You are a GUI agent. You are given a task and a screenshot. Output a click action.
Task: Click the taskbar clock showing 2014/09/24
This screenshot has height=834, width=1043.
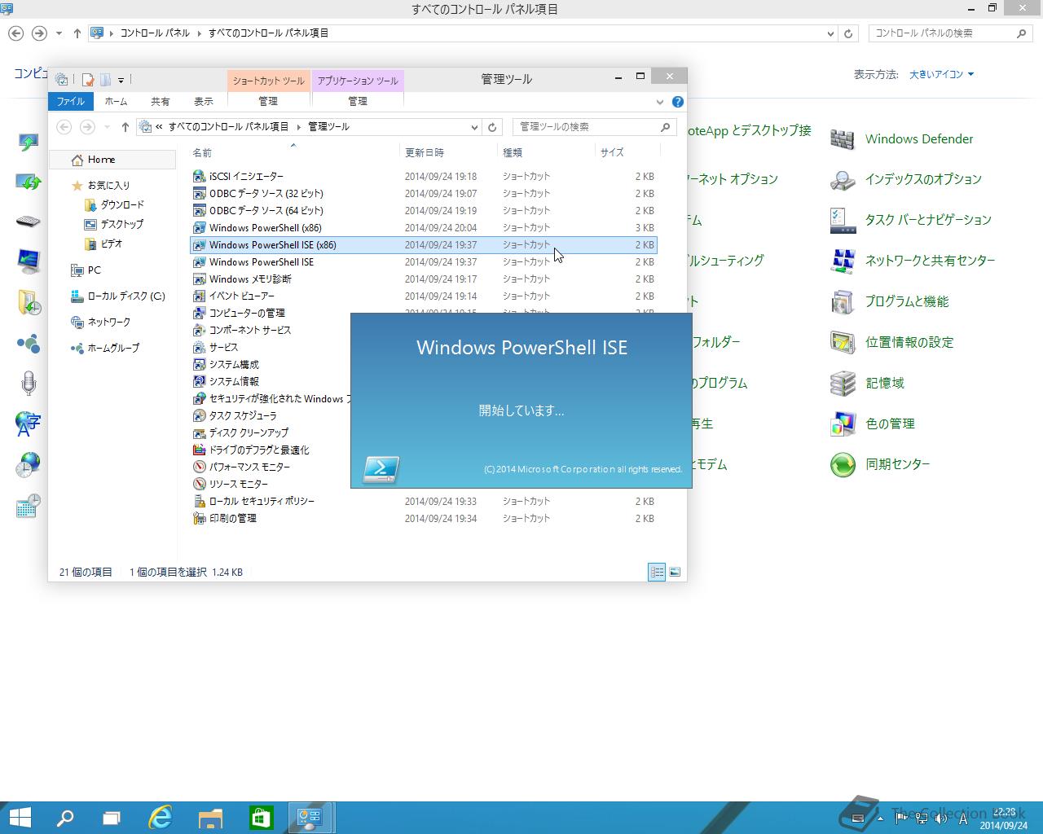point(1004,819)
